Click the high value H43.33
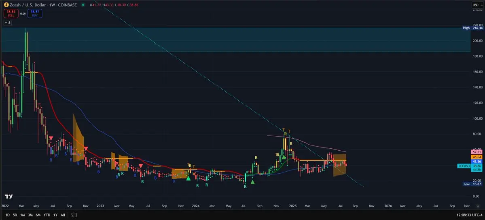The image size is (485, 220). click(108, 5)
